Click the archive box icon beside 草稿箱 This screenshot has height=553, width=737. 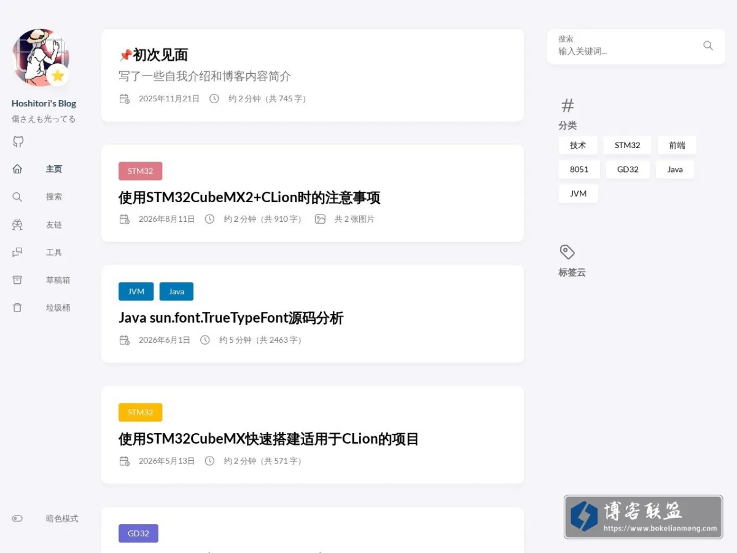(x=17, y=280)
